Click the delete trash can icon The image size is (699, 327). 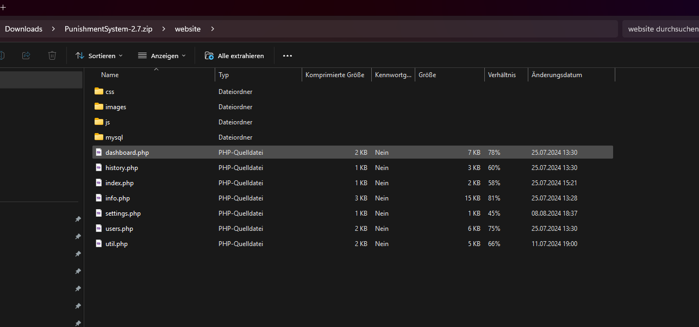pyautogui.click(x=52, y=55)
